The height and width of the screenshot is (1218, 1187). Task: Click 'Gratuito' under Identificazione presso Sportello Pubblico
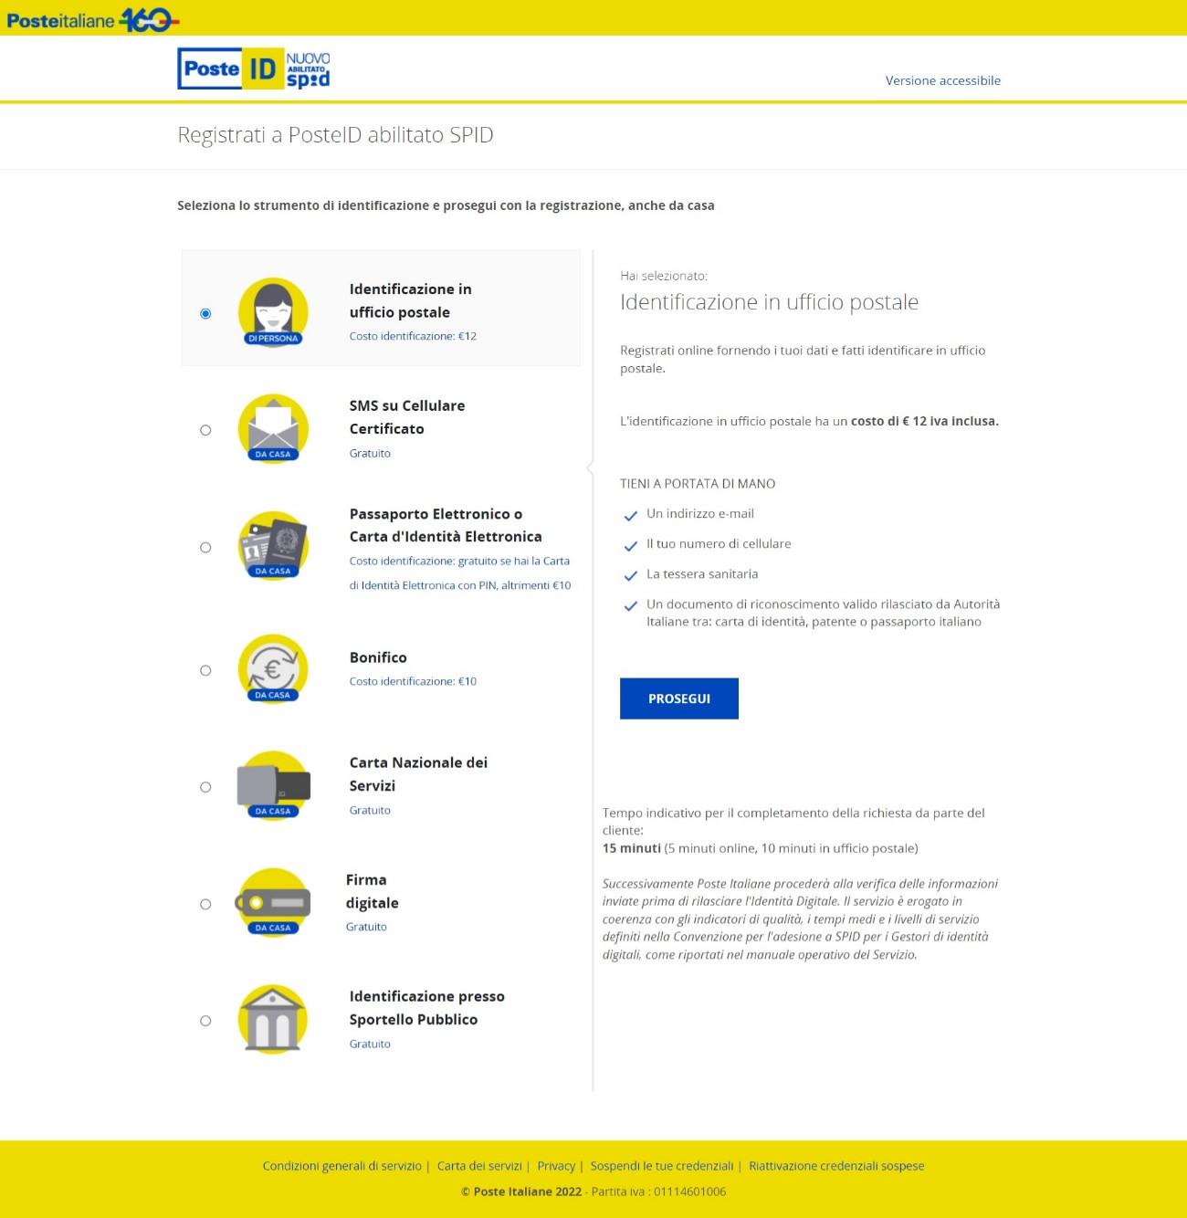[x=370, y=1044]
